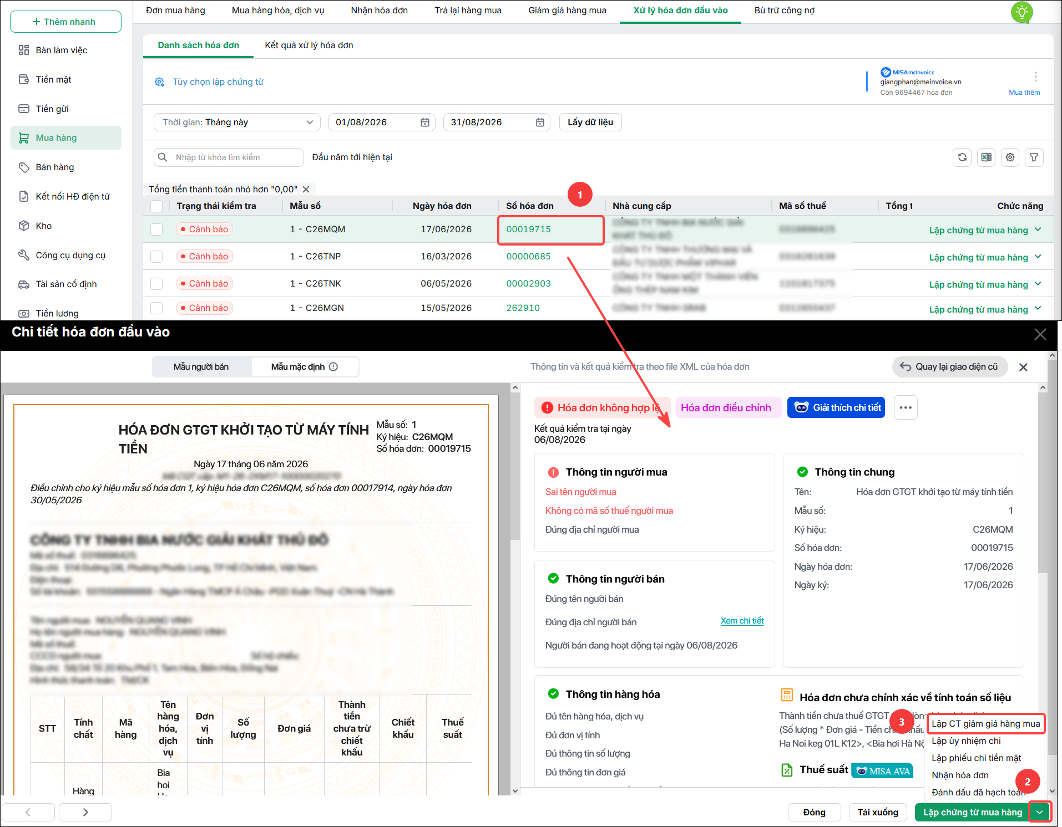This screenshot has width=1062, height=827.
Task: Select Lập CT giảm giá hàng mua menu item
Action: tap(985, 723)
